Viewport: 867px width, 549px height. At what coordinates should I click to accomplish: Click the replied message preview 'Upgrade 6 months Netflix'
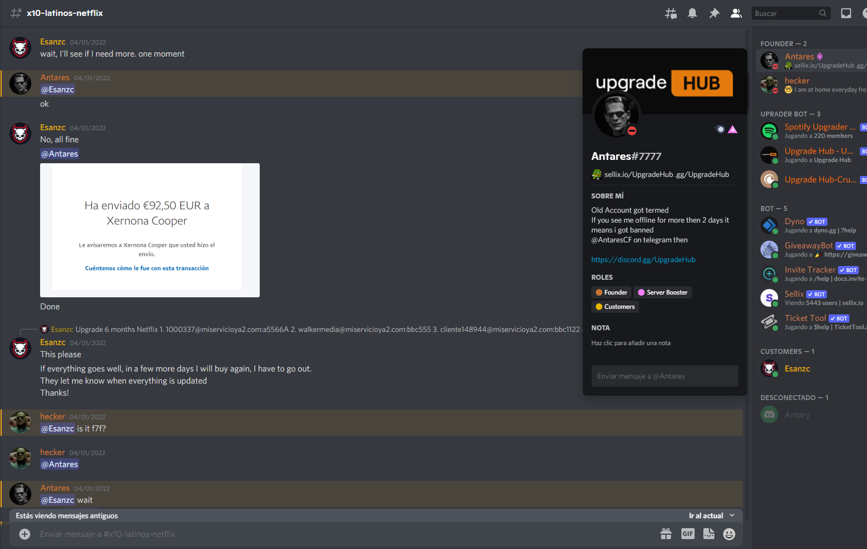click(327, 329)
